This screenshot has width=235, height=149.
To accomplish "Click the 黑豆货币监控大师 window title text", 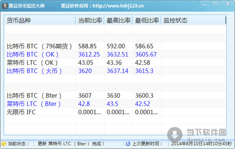I will pyautogui.click(x=27, y=6).
